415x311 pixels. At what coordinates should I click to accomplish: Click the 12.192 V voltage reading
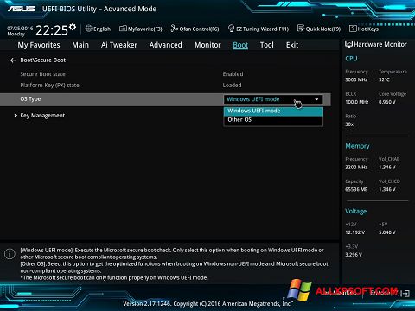355,232
